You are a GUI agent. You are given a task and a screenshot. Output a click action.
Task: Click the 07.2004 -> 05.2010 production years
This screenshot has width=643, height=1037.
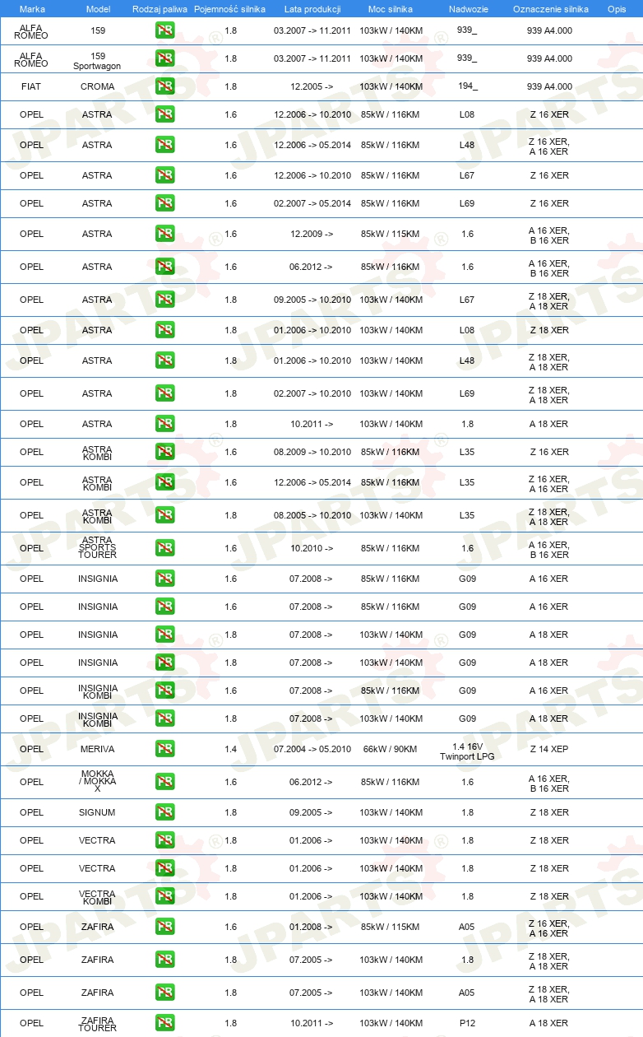click(312, 749)
